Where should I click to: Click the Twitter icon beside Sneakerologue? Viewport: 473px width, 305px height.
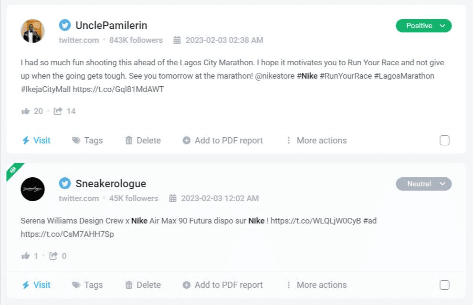pos(65,183)
